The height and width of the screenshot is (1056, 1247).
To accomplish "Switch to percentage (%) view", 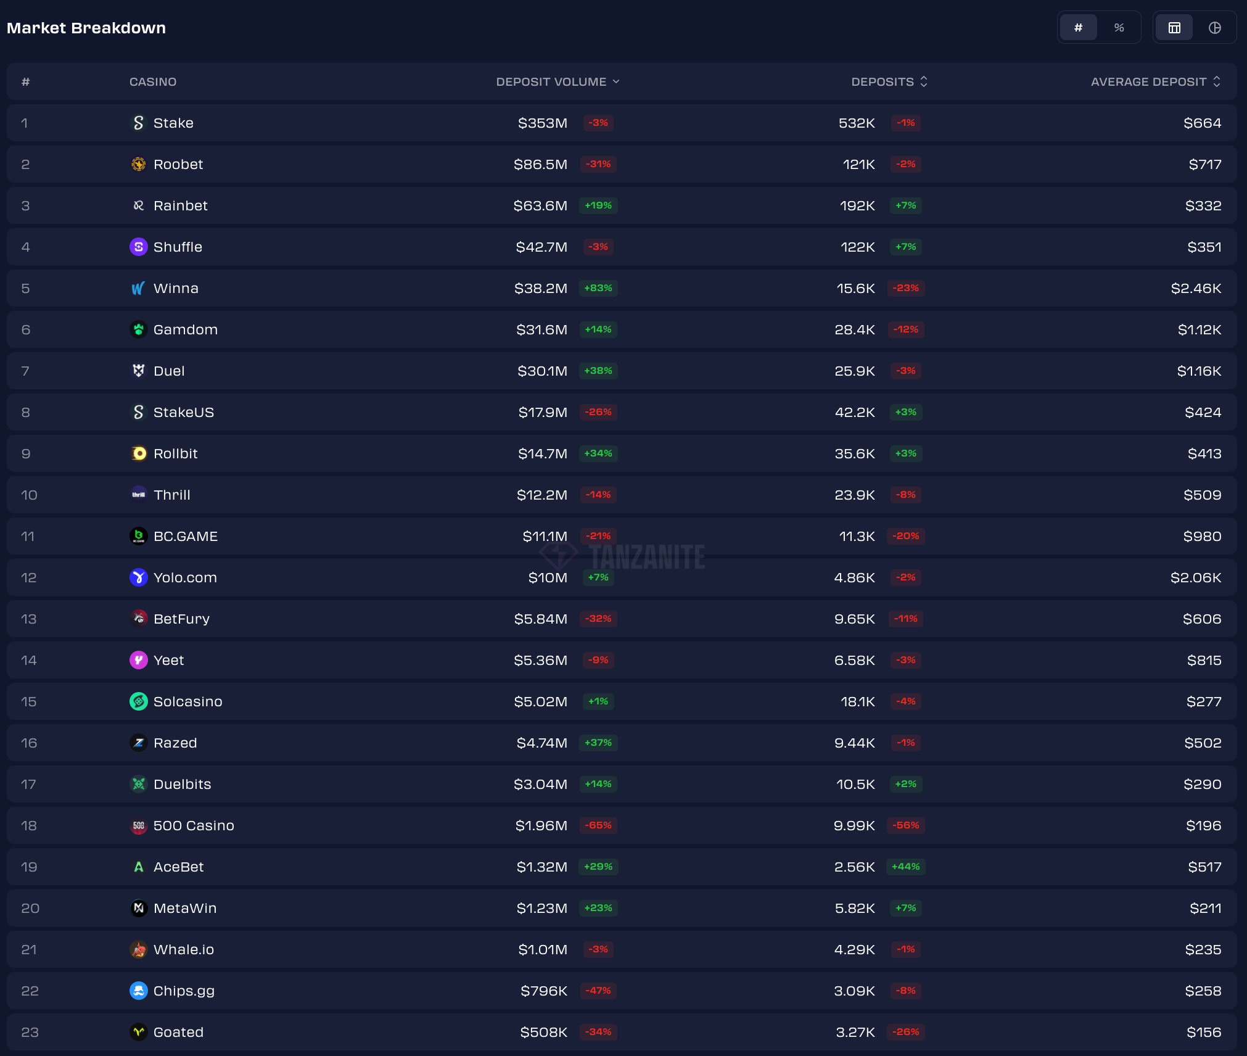I will [x=1119, y=28].
